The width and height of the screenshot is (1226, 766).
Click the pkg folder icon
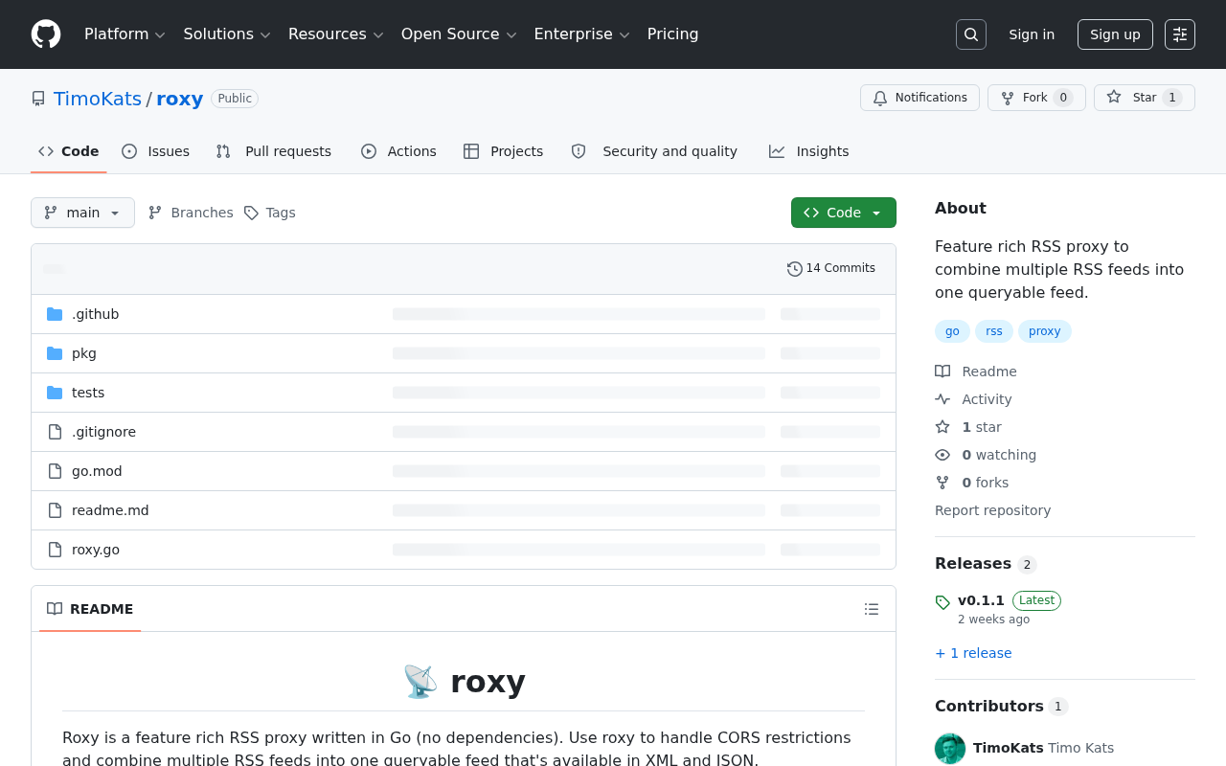click(x=55, y=353)
